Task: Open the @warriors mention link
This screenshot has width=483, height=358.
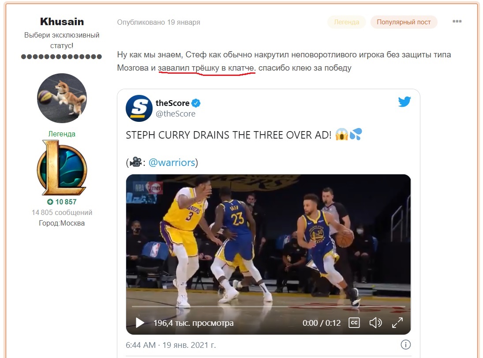Action: point(172,162)
